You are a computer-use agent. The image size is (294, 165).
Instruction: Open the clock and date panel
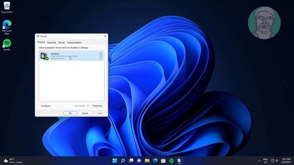pos(286,161)
